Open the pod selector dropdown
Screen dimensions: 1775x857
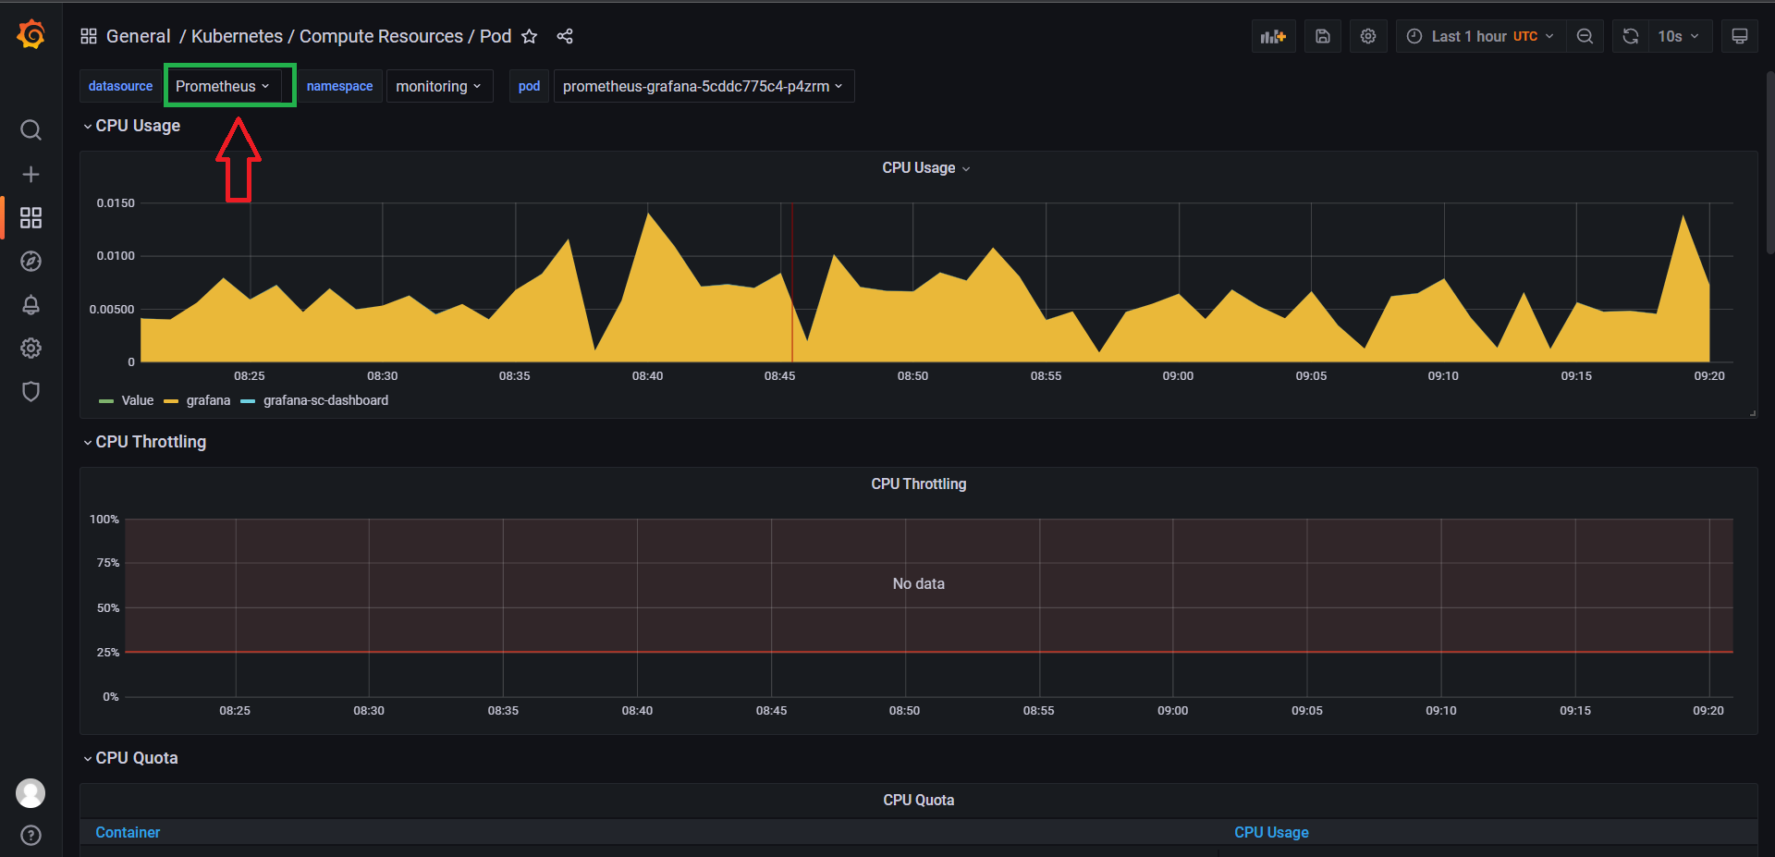pos(704,86)
